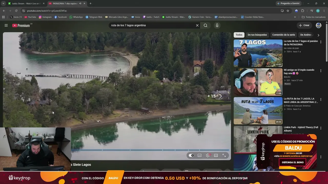
Task: Click 'Pregunta a Gemini' button
Action: (x=288, y=3)
